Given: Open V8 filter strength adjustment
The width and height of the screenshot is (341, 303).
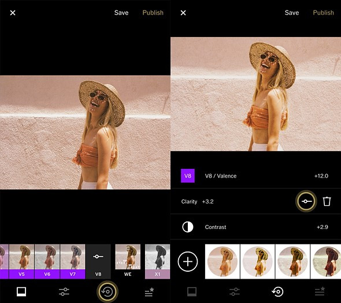Looking at the screenshot, I should pos(98,261).
